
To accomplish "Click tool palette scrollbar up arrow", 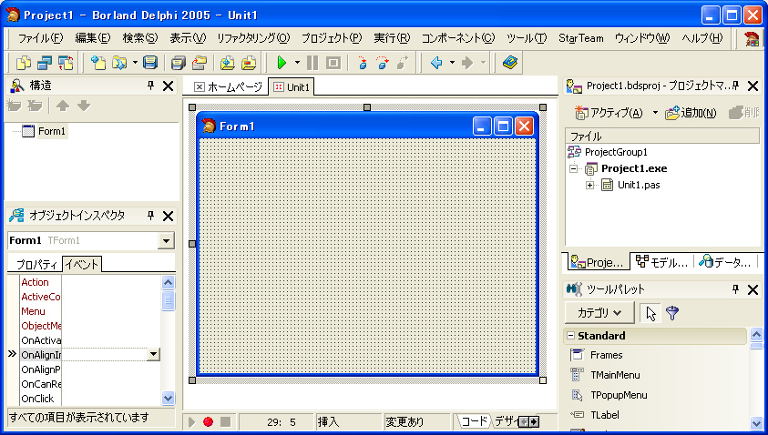I will (x=756, y=335).
